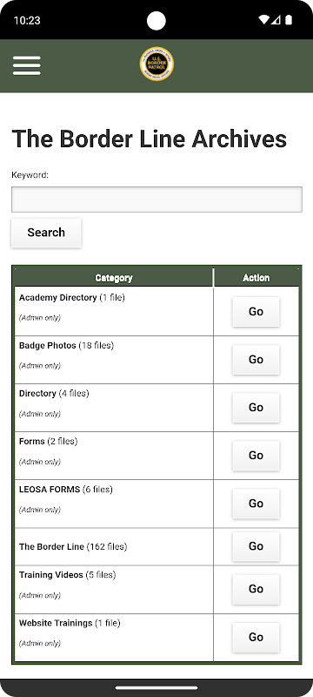This screenshot has height=697, width=313.
Task: Click the Action column header
Action: tap(256, 278)
